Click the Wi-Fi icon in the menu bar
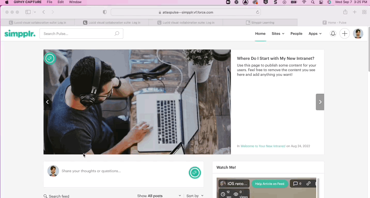This screenshot has width=370, height=198. pyautogui.click(x=304, y=2)
